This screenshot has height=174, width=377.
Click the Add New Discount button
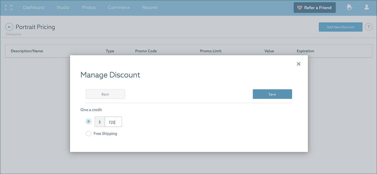coord(341,27)
